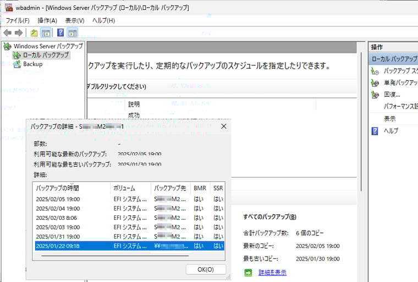The height and width of the screenshot is (282, 418).
Task: Click the ヘルプ icon in actions pane
Action: (375, 131)
